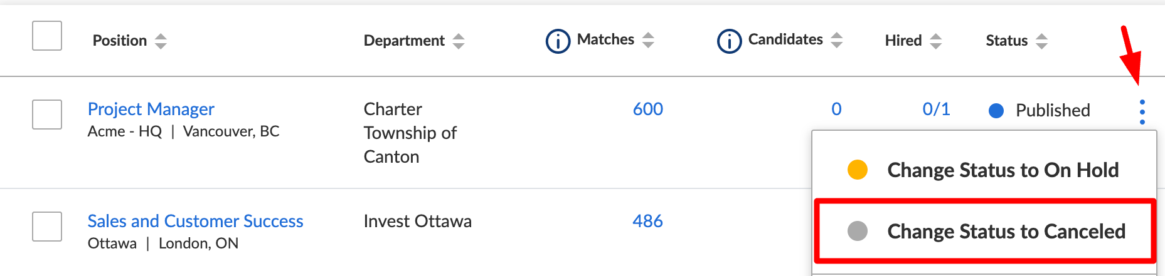
Task: Choose Change Status to Canceled
Action: click(x=1006, y=232)
